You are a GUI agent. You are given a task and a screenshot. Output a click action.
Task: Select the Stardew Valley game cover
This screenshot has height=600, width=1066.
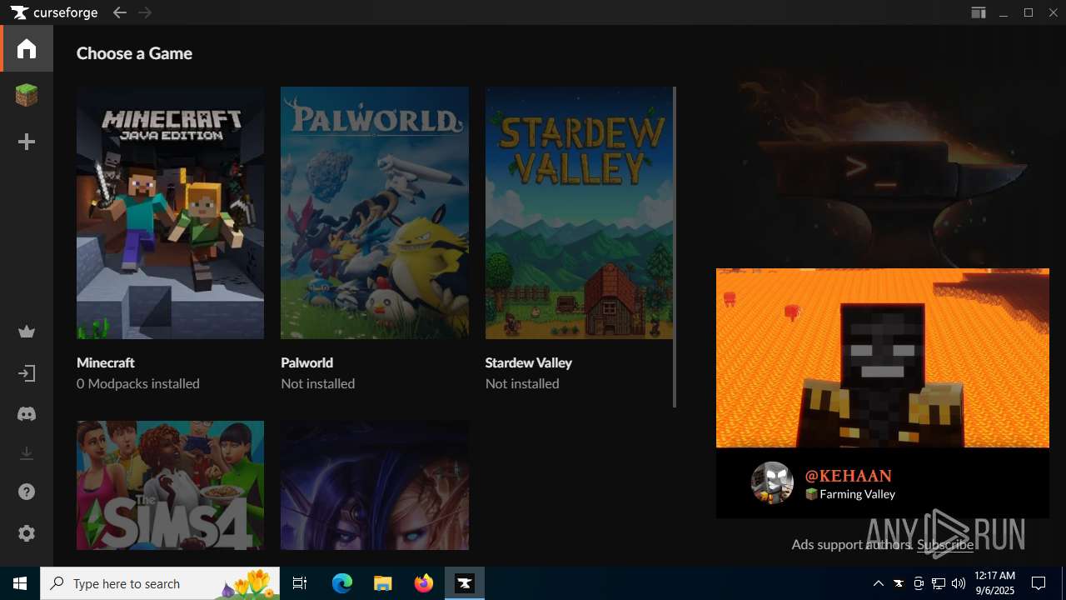579,212
